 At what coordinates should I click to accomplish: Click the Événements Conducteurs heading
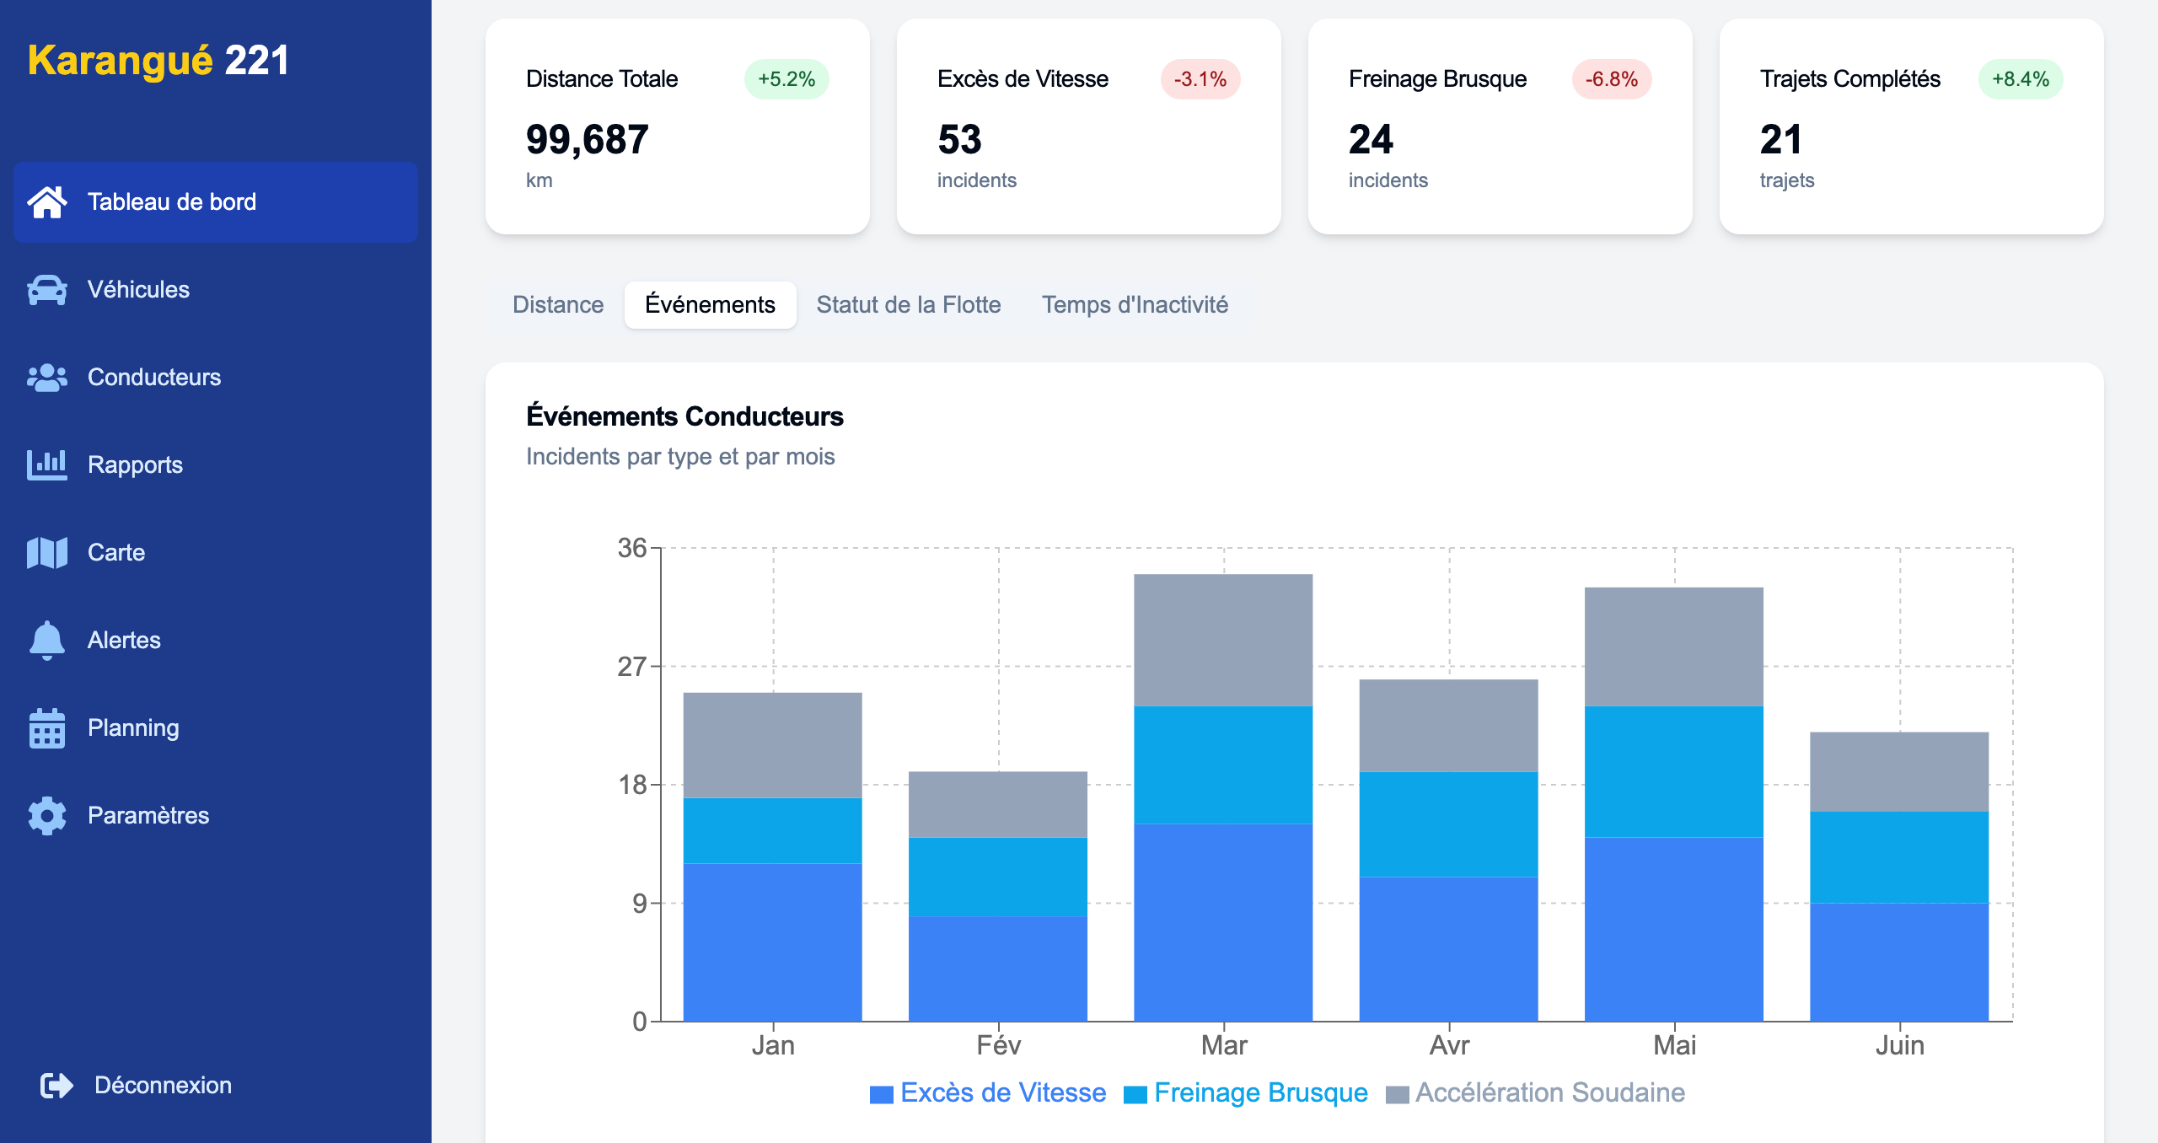click(684, 416)
